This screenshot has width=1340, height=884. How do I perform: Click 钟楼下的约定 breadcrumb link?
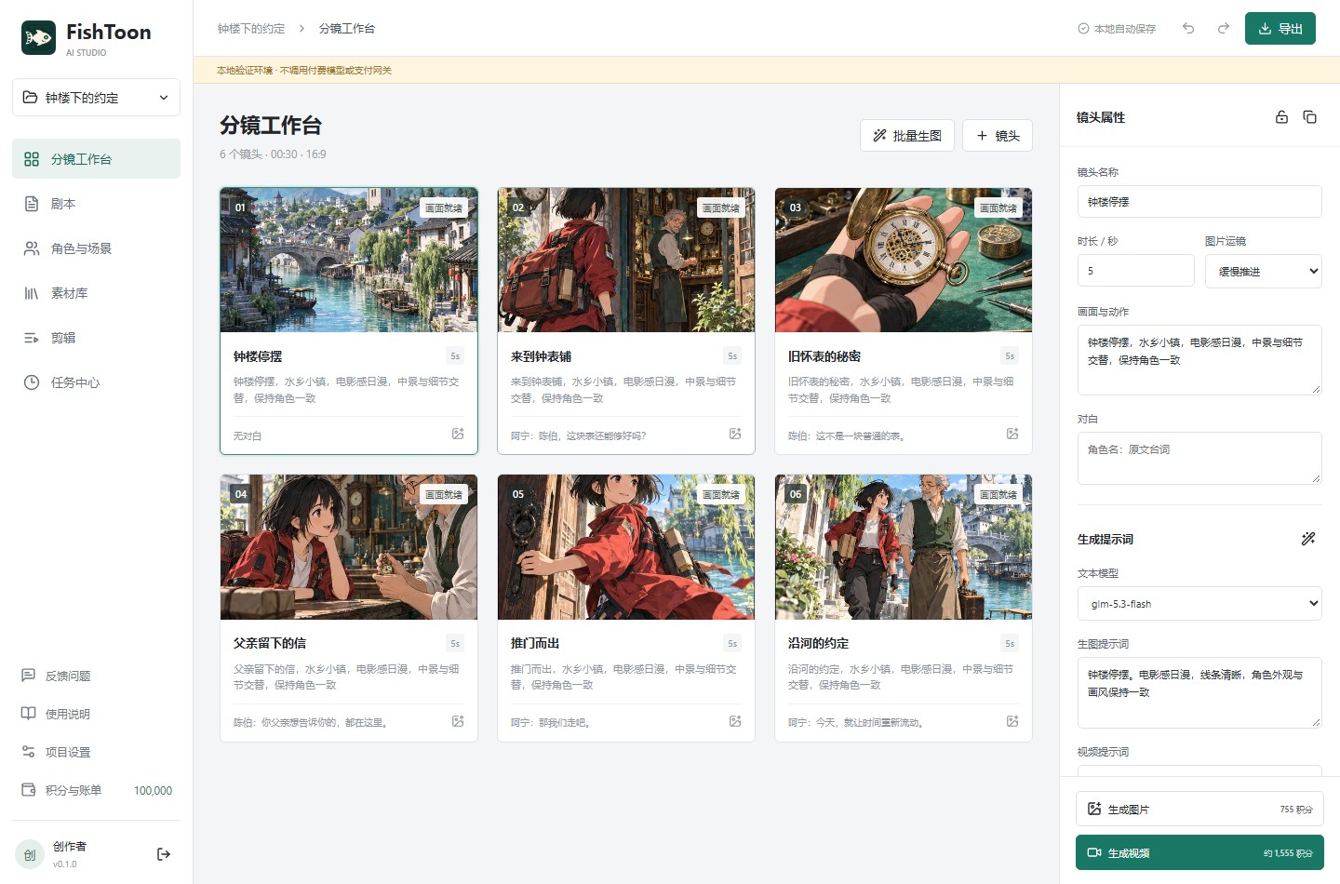coord(251,29)
